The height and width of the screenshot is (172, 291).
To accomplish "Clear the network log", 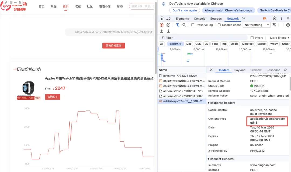I will pos(168,25).
